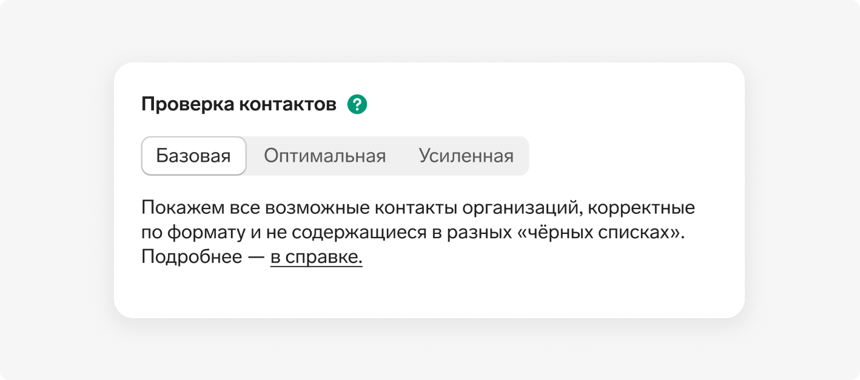Click the Проверка контактов heading
Screen dimensions: 860x380
pyautogui.click(x=239, y=105)
